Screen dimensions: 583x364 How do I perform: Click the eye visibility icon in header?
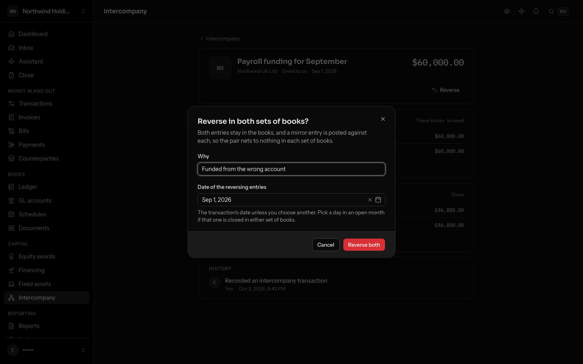pos(507,11)
